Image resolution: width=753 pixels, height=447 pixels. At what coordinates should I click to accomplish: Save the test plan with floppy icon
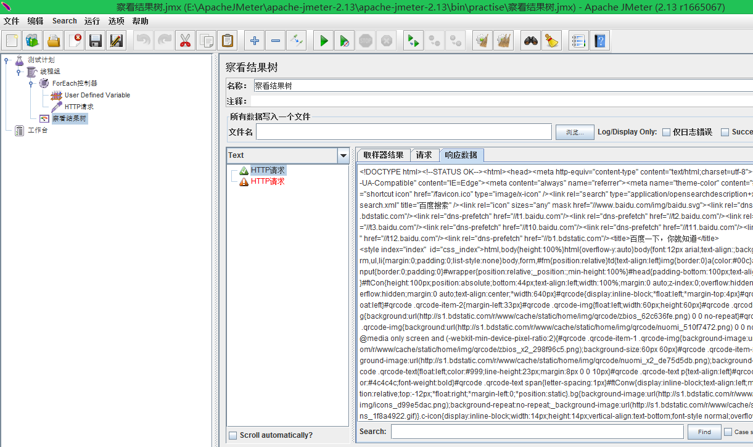pyautogui.click(x=96, y=41)
